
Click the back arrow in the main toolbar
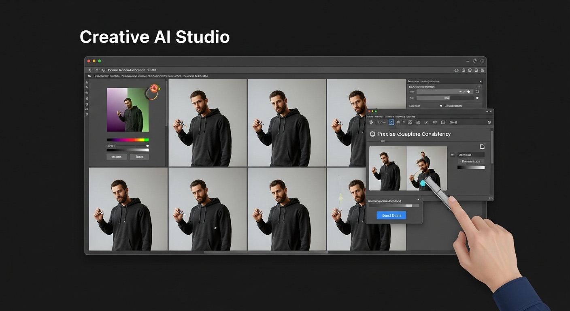[90, 70]
